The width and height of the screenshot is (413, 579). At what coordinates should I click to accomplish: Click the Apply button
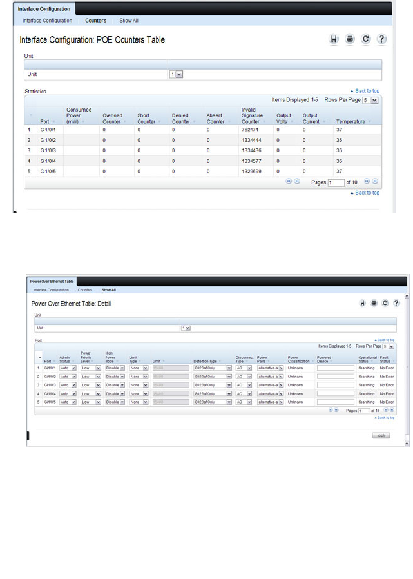click(x=381, y=436)
